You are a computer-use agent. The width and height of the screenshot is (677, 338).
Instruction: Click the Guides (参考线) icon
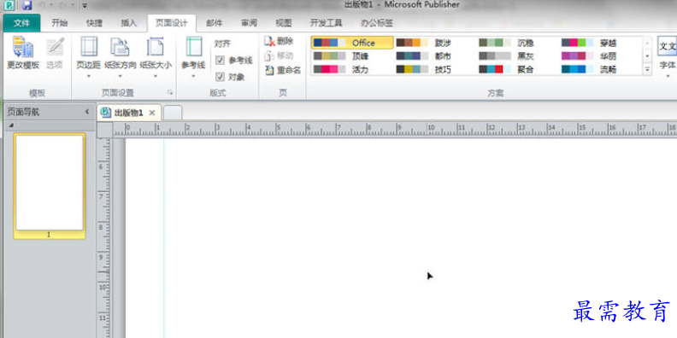(193, 47)
